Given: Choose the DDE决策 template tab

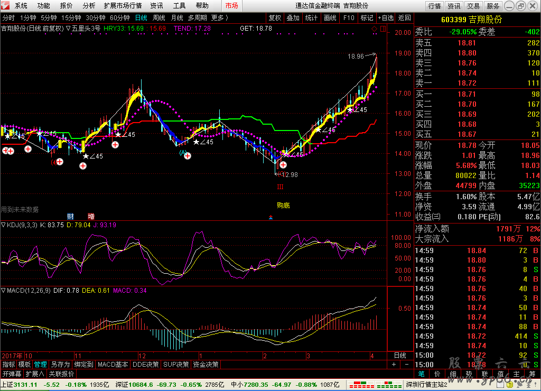Looking at the screenshot, I should 146,365.
